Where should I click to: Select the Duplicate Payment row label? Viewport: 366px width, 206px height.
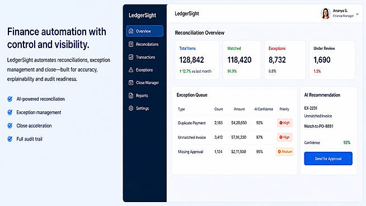pyautogui.click(x=191, y=123)
